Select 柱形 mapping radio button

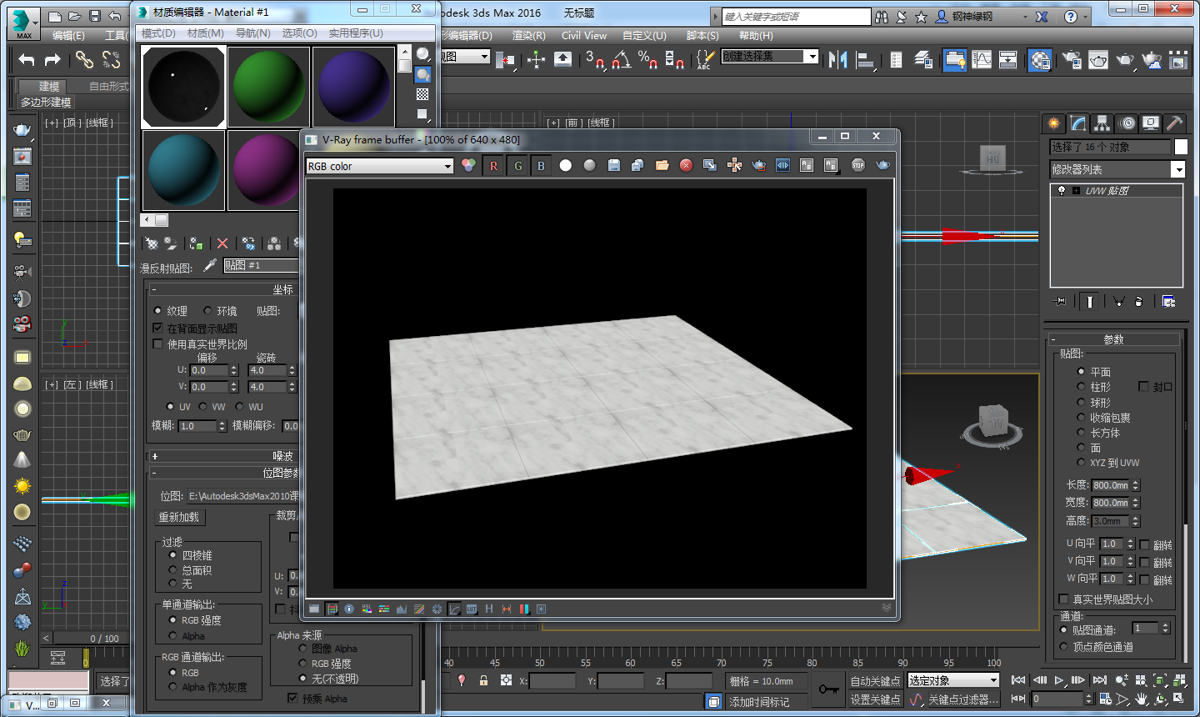click(x=1081, y=387)
